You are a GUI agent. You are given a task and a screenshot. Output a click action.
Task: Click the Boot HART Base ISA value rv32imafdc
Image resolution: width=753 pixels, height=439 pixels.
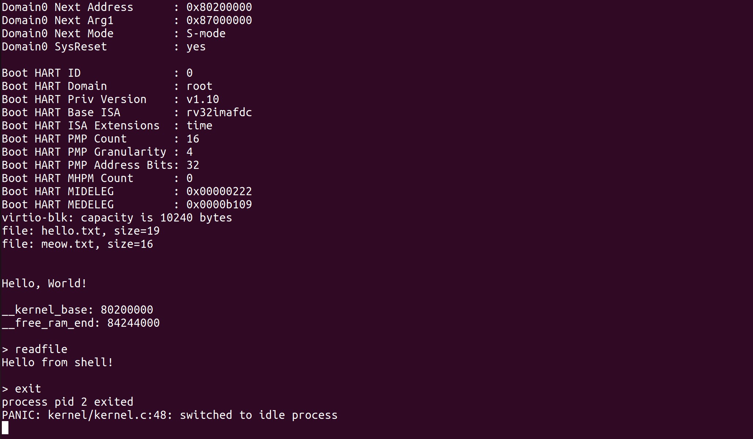pos(219,112)
